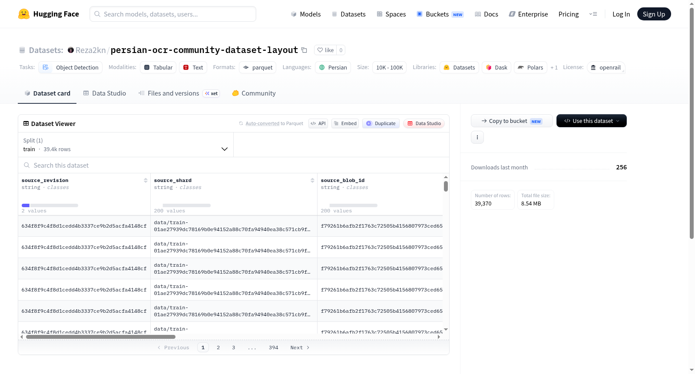Select the Polars library tag
The image size is (695, 374).
click(x=530, y=67)
